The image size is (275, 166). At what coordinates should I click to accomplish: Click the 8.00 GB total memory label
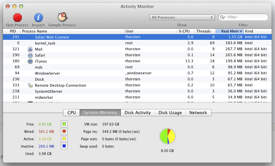(167, 151)
